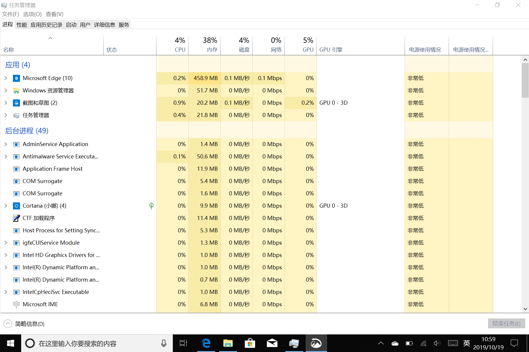Expand the IntelCpHeciSvc Executable row
This screenshot has width=529, height=352.
tap(6, 292)
